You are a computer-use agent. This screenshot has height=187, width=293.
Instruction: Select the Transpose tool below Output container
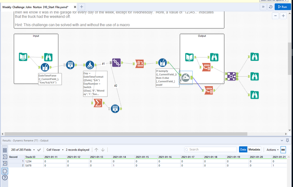point(209,90)
